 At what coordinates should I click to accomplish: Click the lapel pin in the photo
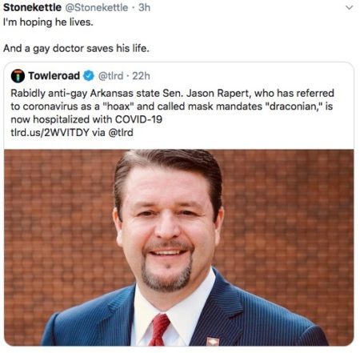pos(213,341)
